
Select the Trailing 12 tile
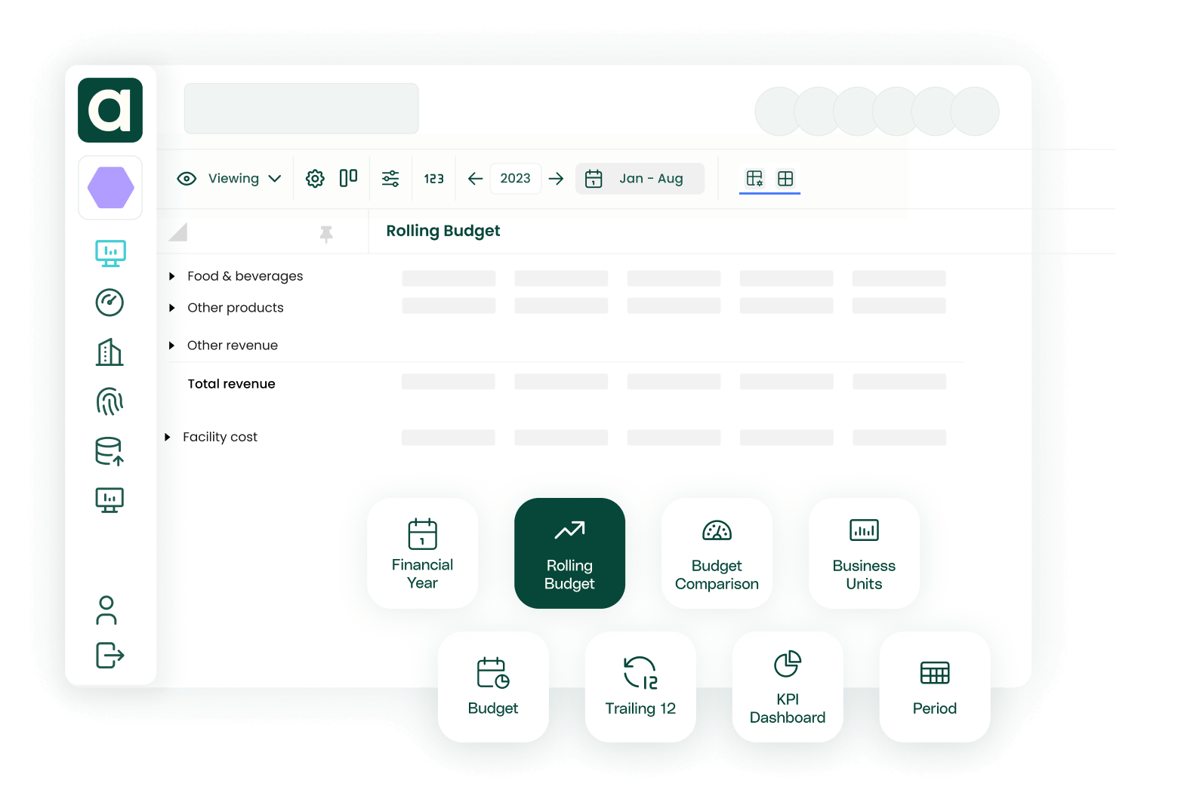click(640, 687)
